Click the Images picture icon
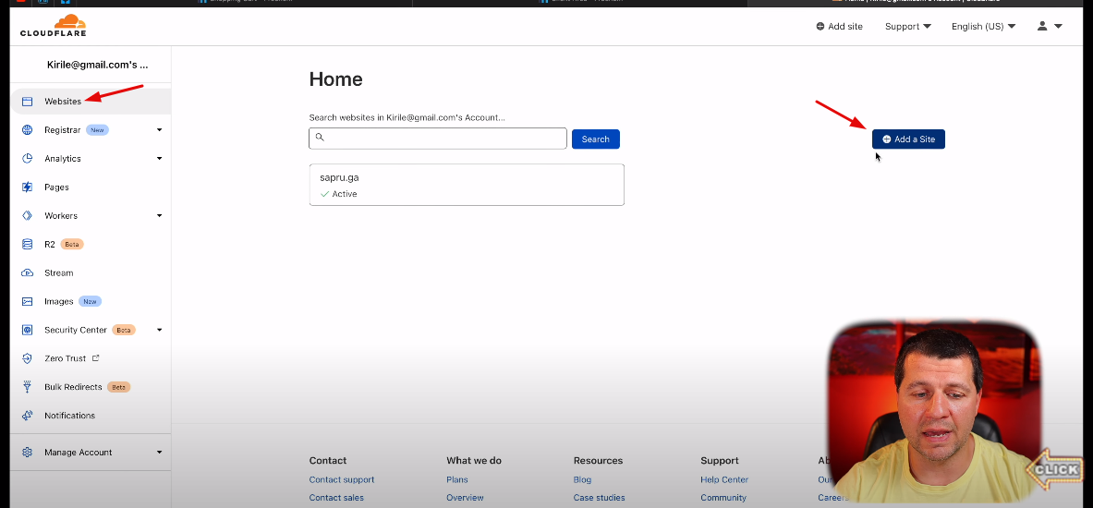The height and width of the screenshot is (508, 1093). pos(27,302)
